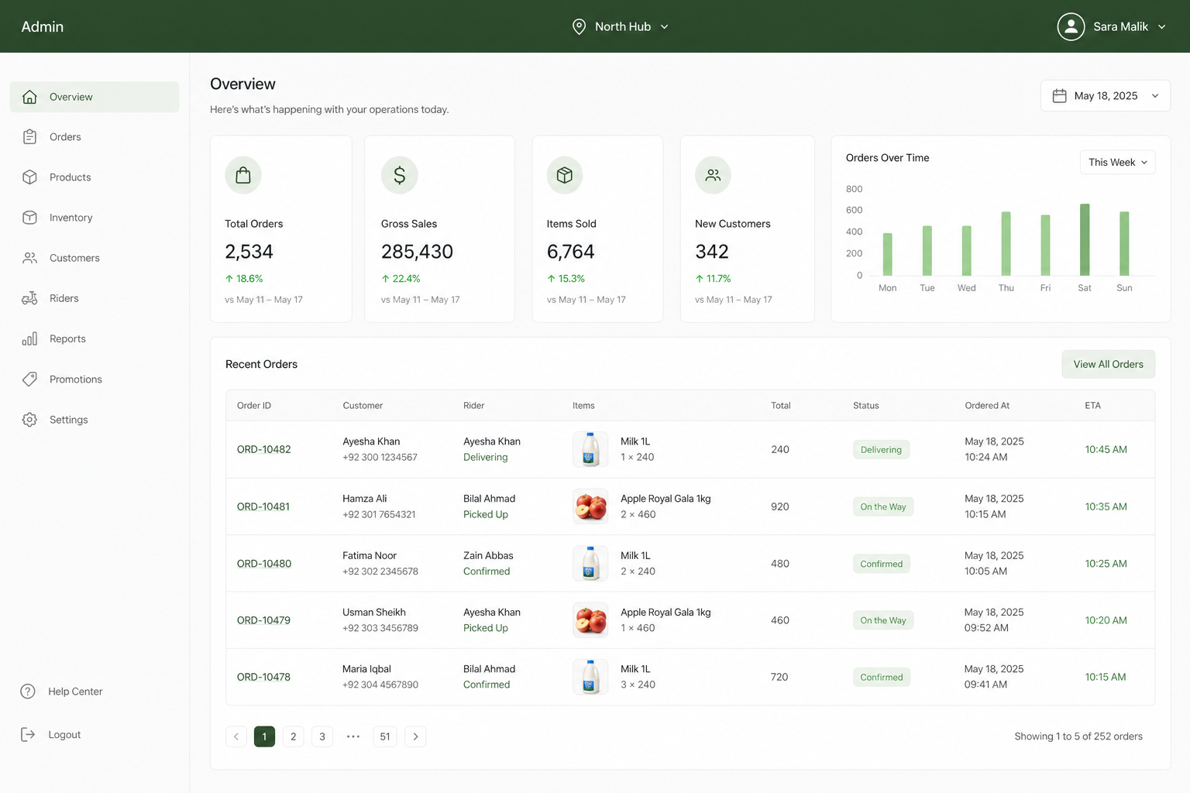The image size is (1190, 793).
Task: Click the Promotions tag icon
Action: [x=29, y=379]
